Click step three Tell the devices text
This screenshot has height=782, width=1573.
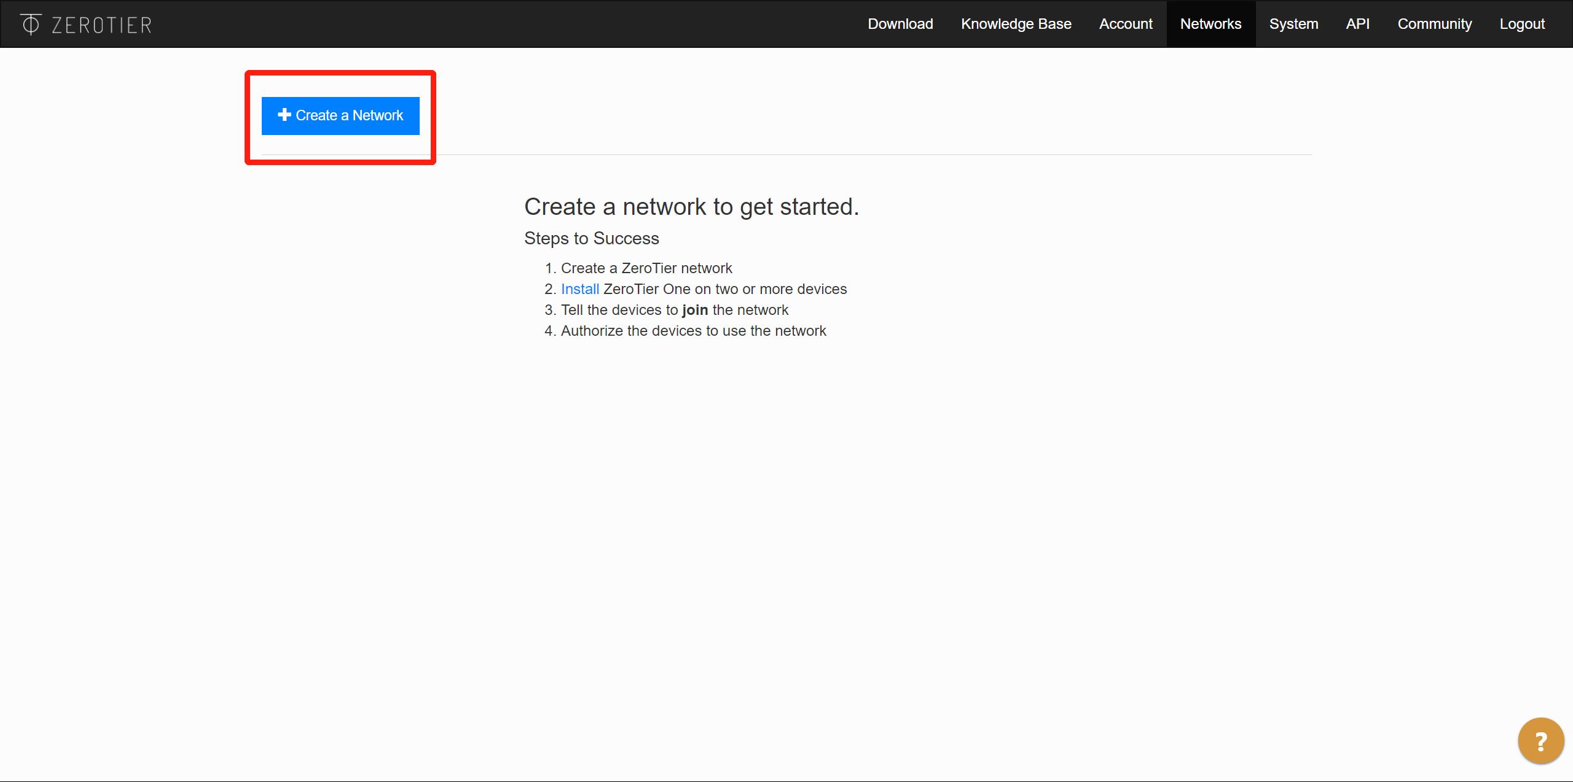click(619, 310)
